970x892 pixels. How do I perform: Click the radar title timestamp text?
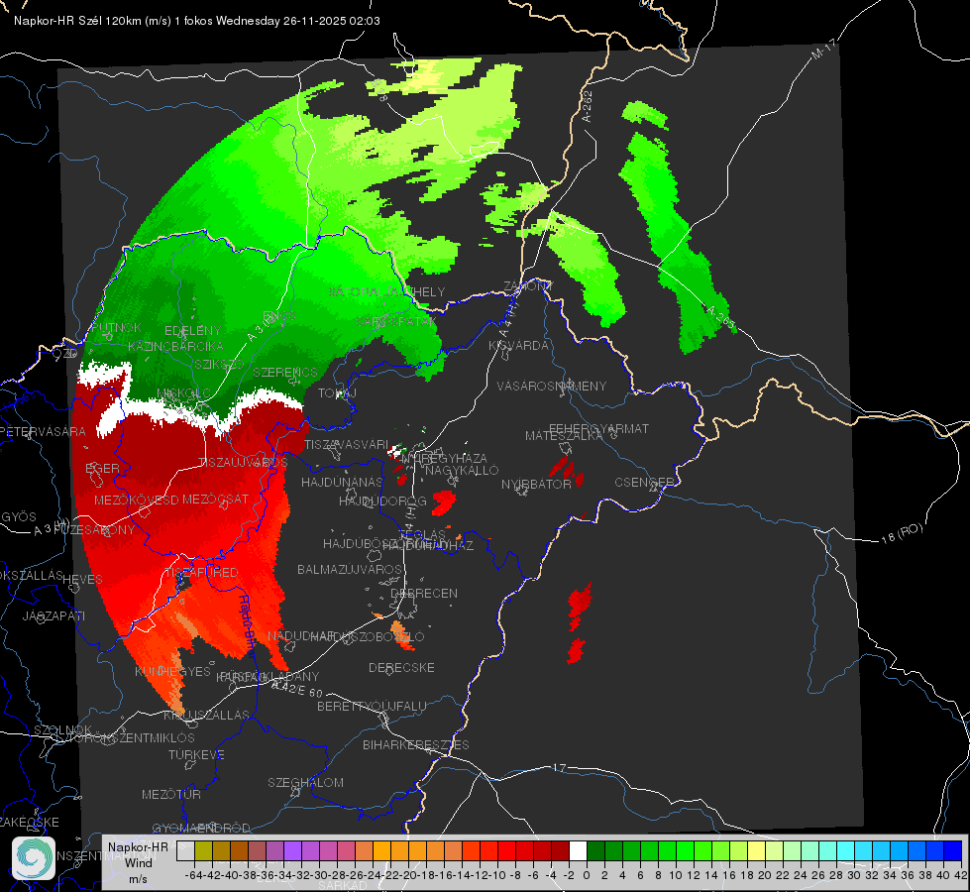coord(197,21)
